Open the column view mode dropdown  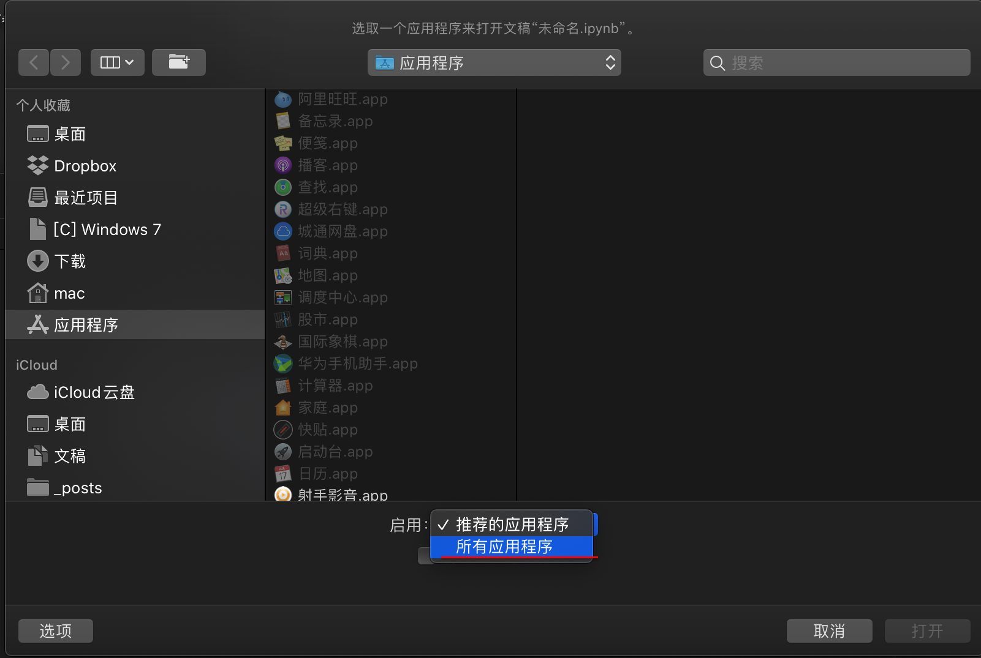pos(117,62)
